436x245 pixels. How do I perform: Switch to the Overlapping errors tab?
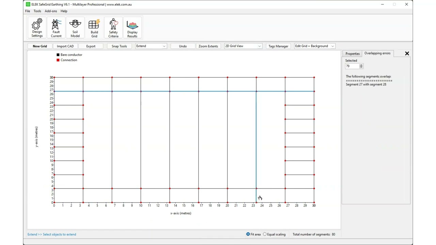point(377,53)
